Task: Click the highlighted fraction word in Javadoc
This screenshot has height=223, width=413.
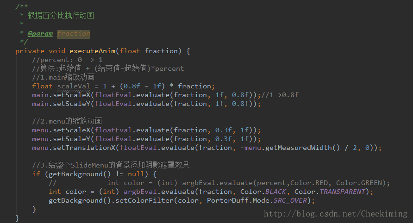Action: [x=74, y=33]
